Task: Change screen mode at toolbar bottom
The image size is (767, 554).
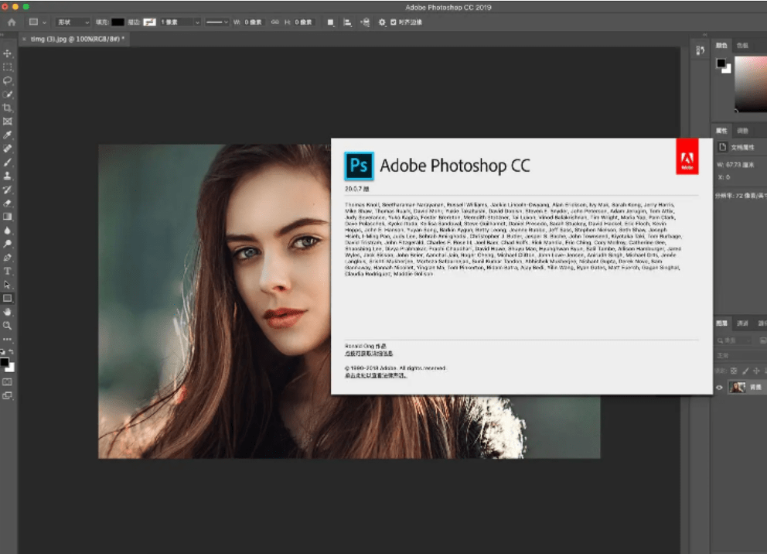Action: pos(7,395)
